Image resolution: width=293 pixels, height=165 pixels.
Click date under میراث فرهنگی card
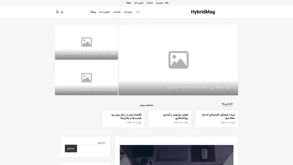point(228,122)
